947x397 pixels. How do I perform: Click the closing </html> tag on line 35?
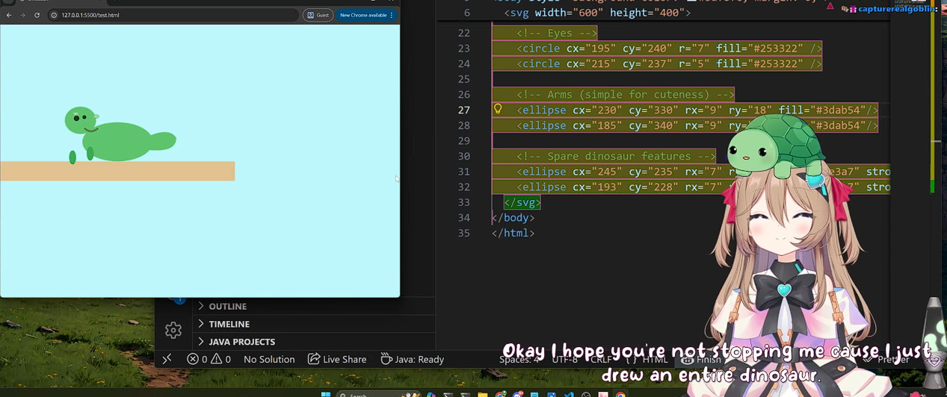513,233
